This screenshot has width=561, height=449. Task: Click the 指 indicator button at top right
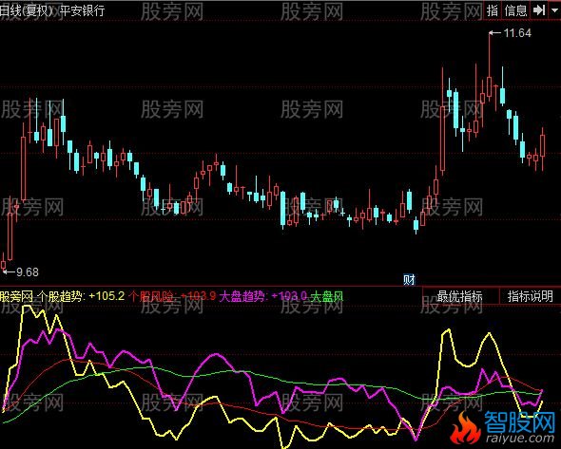tap(493, 10)
